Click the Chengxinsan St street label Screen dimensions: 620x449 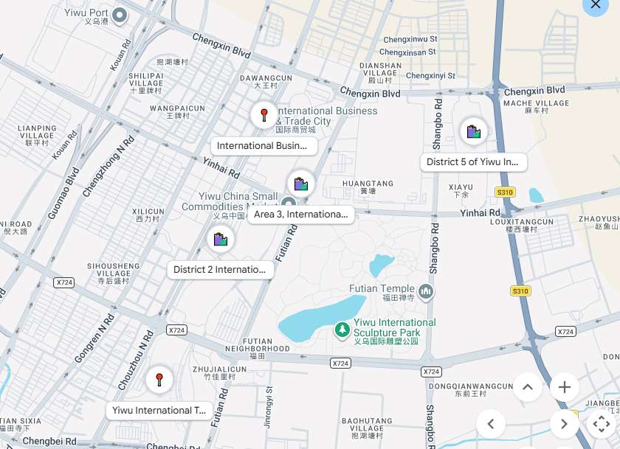point(407,52)
